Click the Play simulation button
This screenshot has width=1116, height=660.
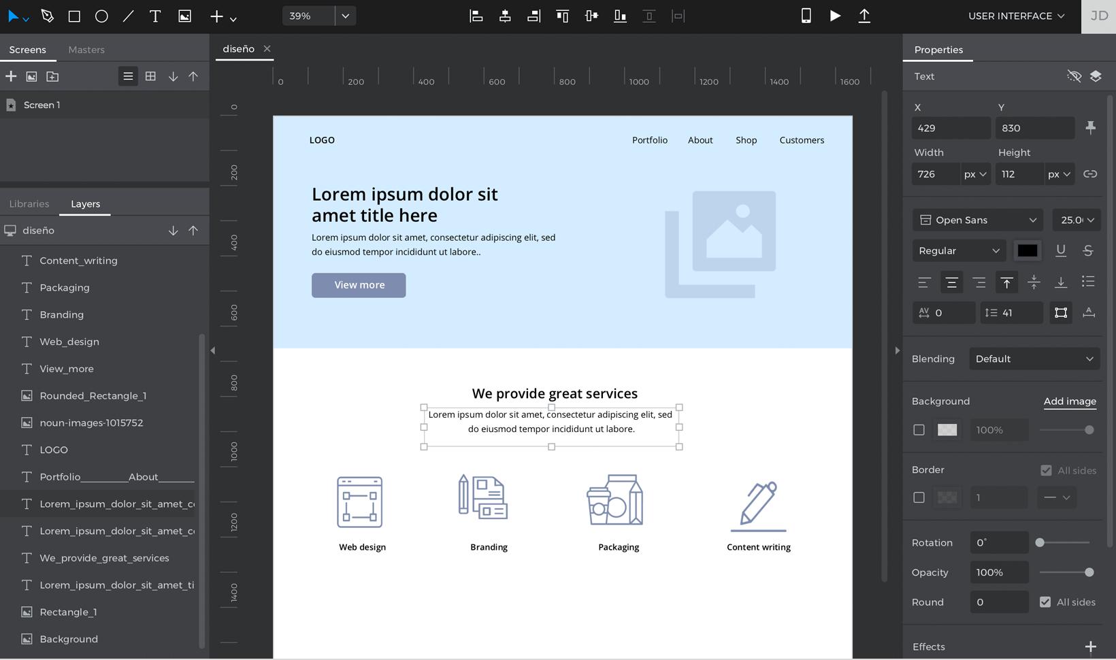[x=835, y=16]
